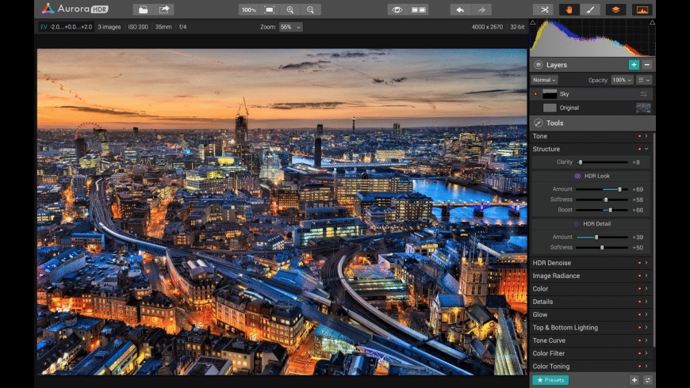Click the Aurora HDR logo

point(75,9)
